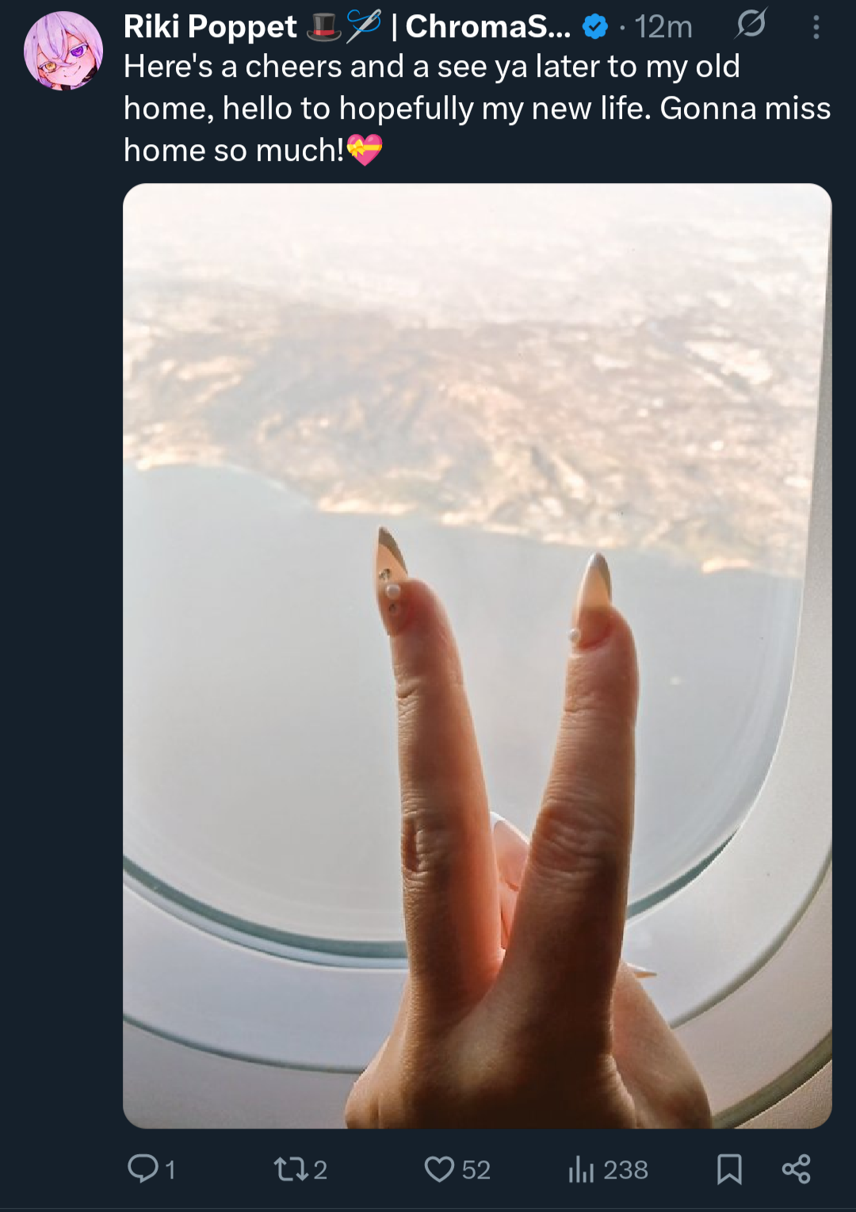Tap the repost count 2
The height and width of the screenshot is (1212, 856).
point(320,1170)
